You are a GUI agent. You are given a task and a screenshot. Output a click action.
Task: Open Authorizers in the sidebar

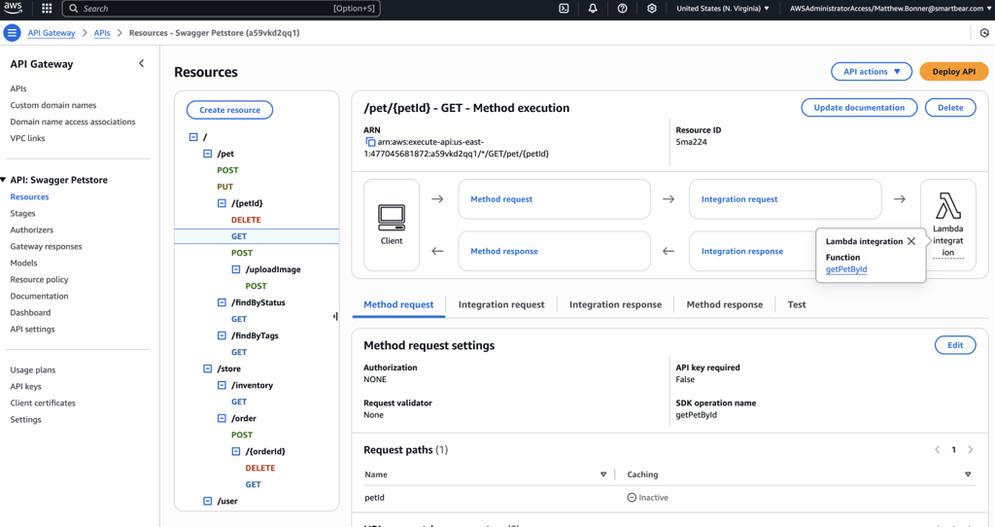click(32, 229)
